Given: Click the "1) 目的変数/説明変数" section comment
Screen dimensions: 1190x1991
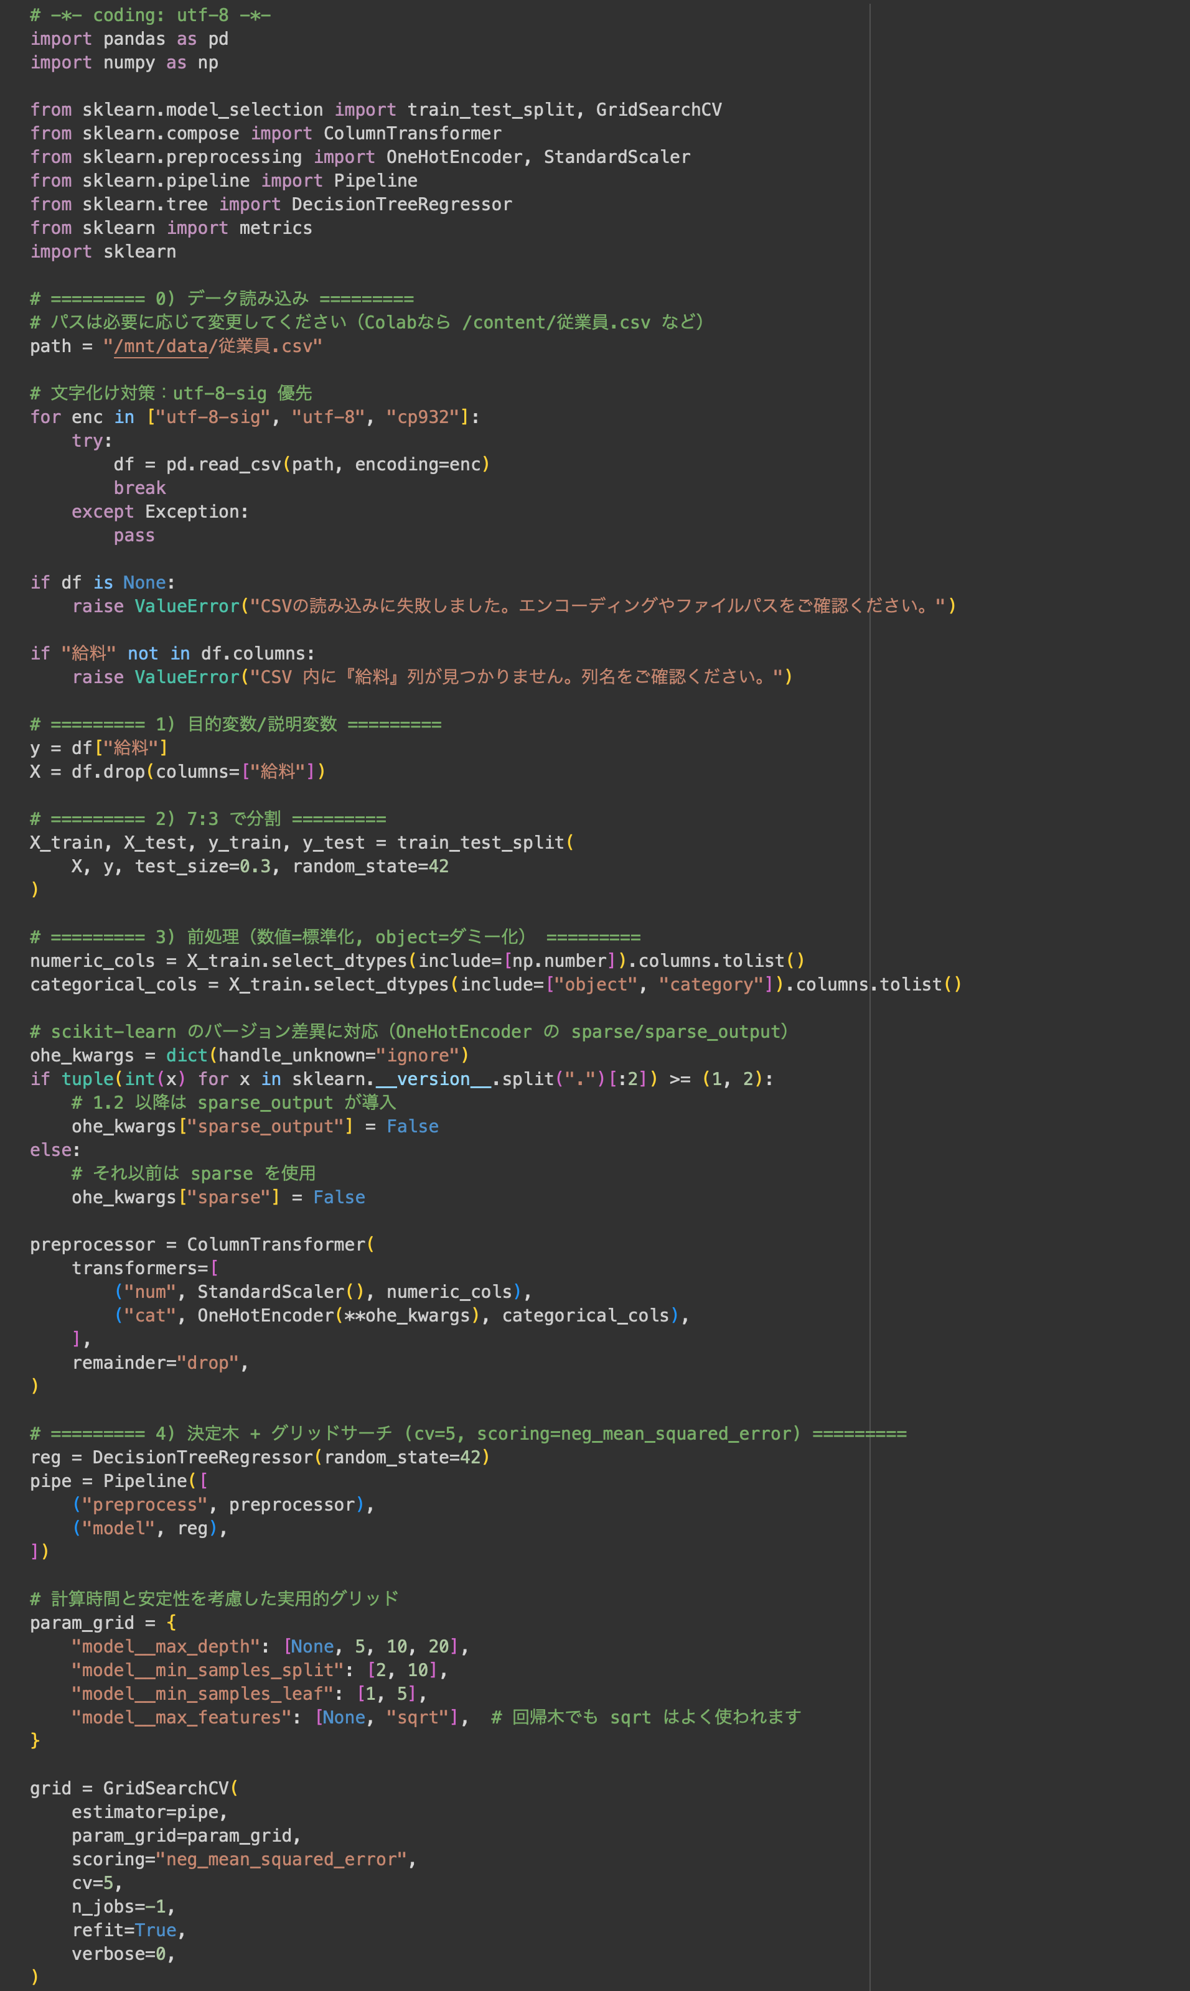Looking at the screenshot, I should 236,725.
